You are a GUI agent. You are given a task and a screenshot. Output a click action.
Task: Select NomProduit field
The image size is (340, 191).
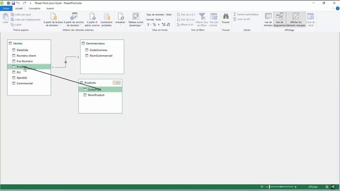[100, 95]
